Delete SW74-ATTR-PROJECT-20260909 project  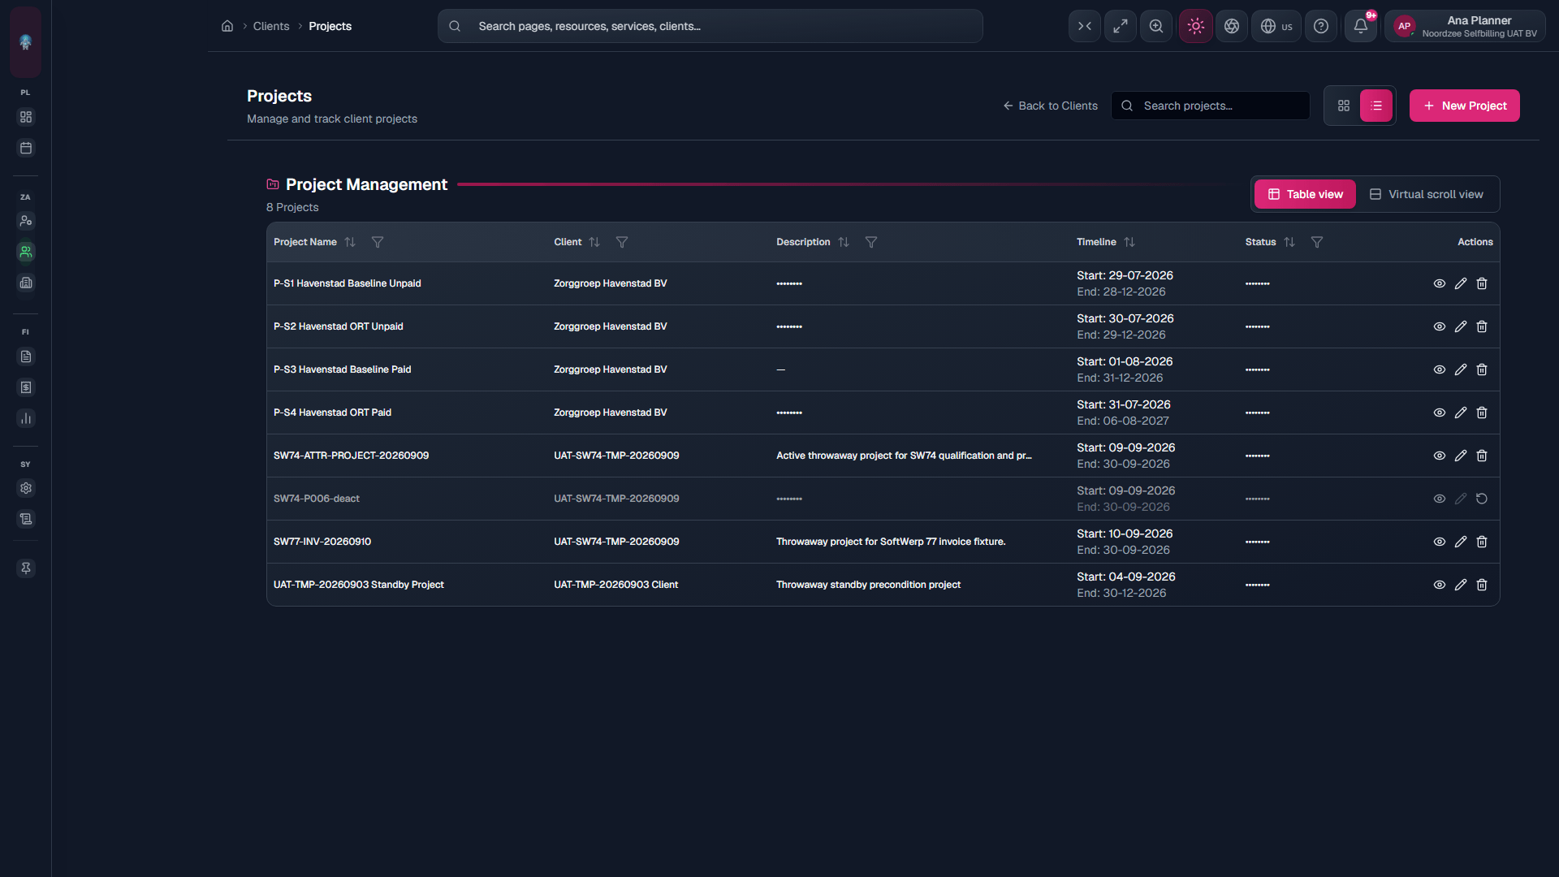click(1482, 456)
